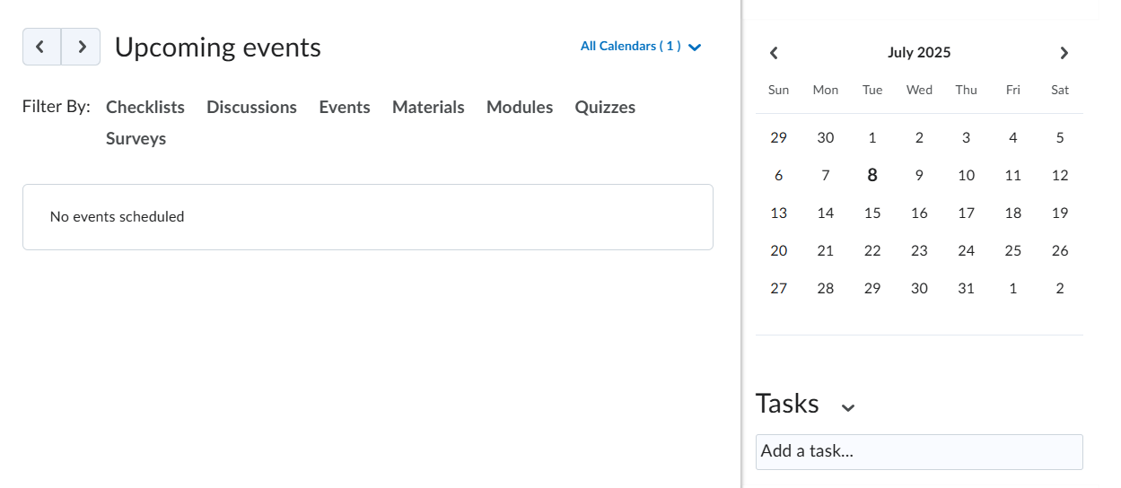
Task: Show next month in mini calendar
Action: (x=1064, y=53)
